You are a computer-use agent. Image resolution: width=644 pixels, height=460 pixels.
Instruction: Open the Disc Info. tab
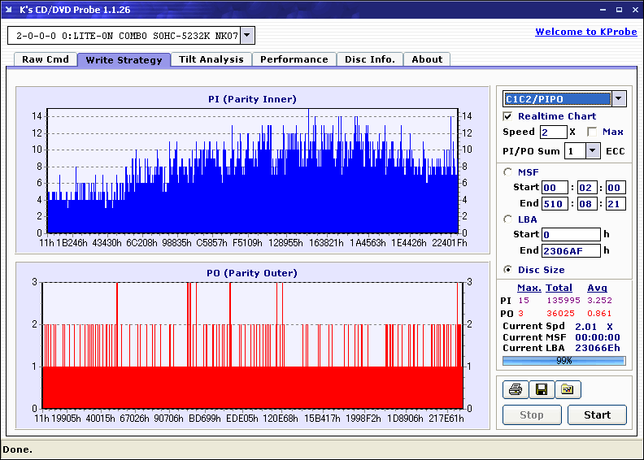[370, 59]
